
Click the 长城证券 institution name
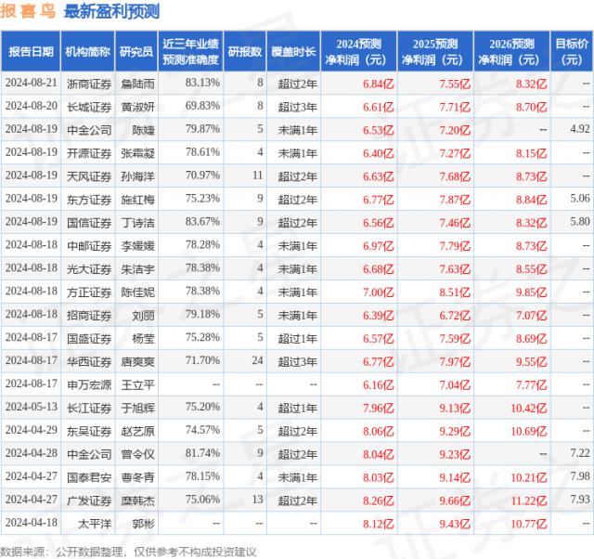(x=88, y=106)
